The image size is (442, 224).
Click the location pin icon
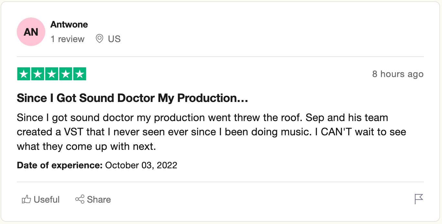(x=100, y=39)
